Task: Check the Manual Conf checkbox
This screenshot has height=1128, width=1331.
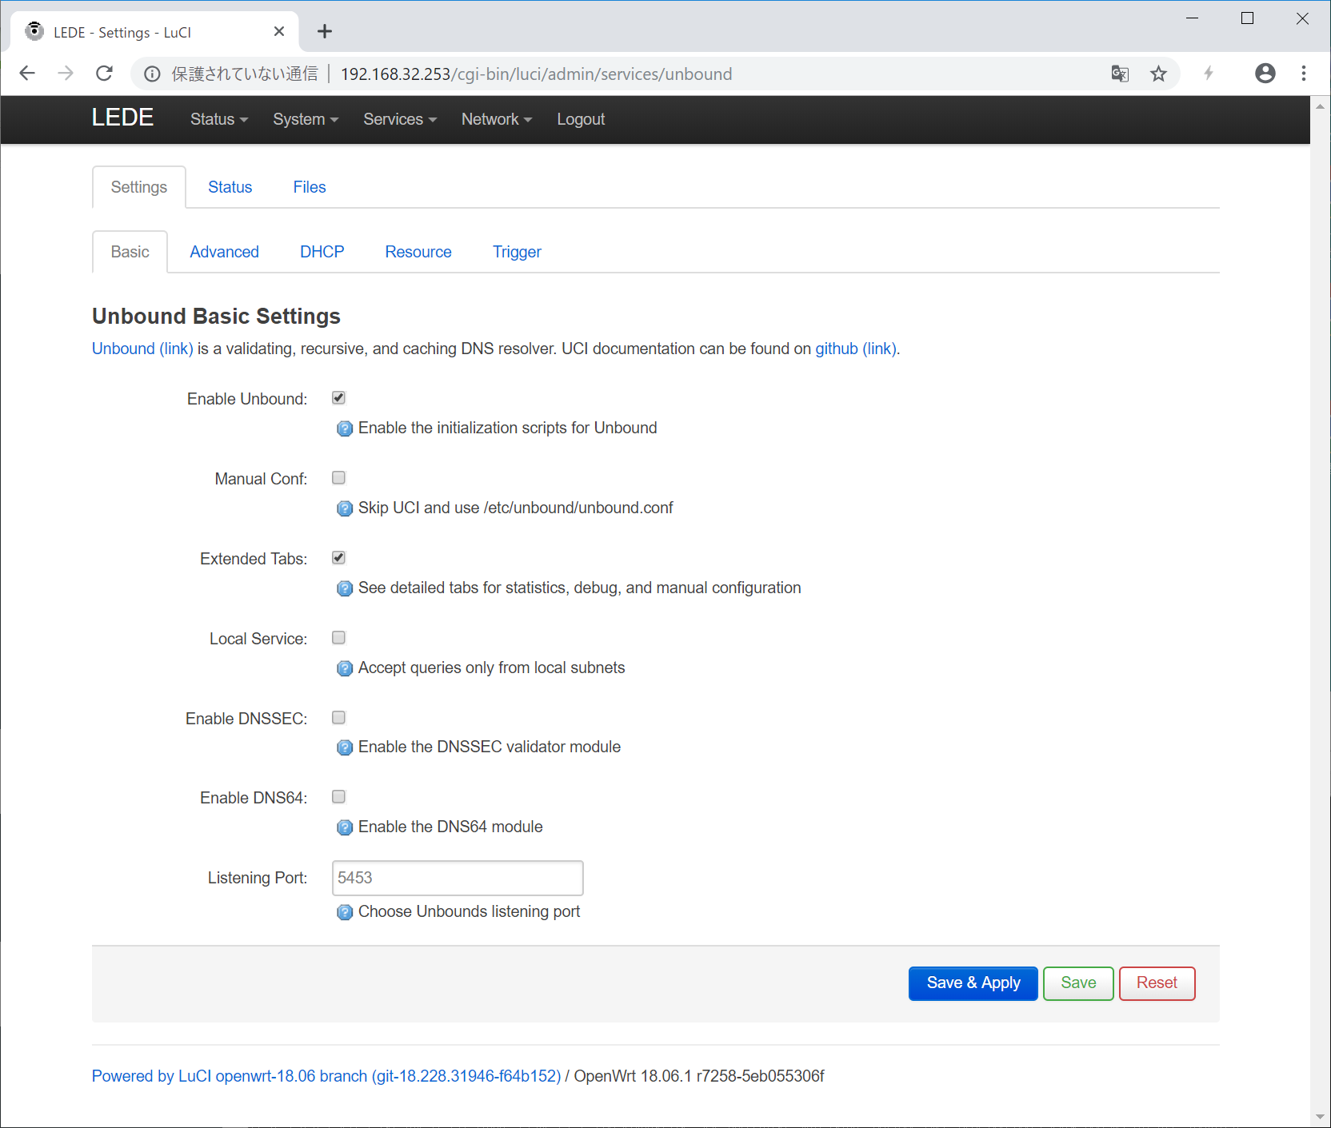Action: tap(339, 478)
